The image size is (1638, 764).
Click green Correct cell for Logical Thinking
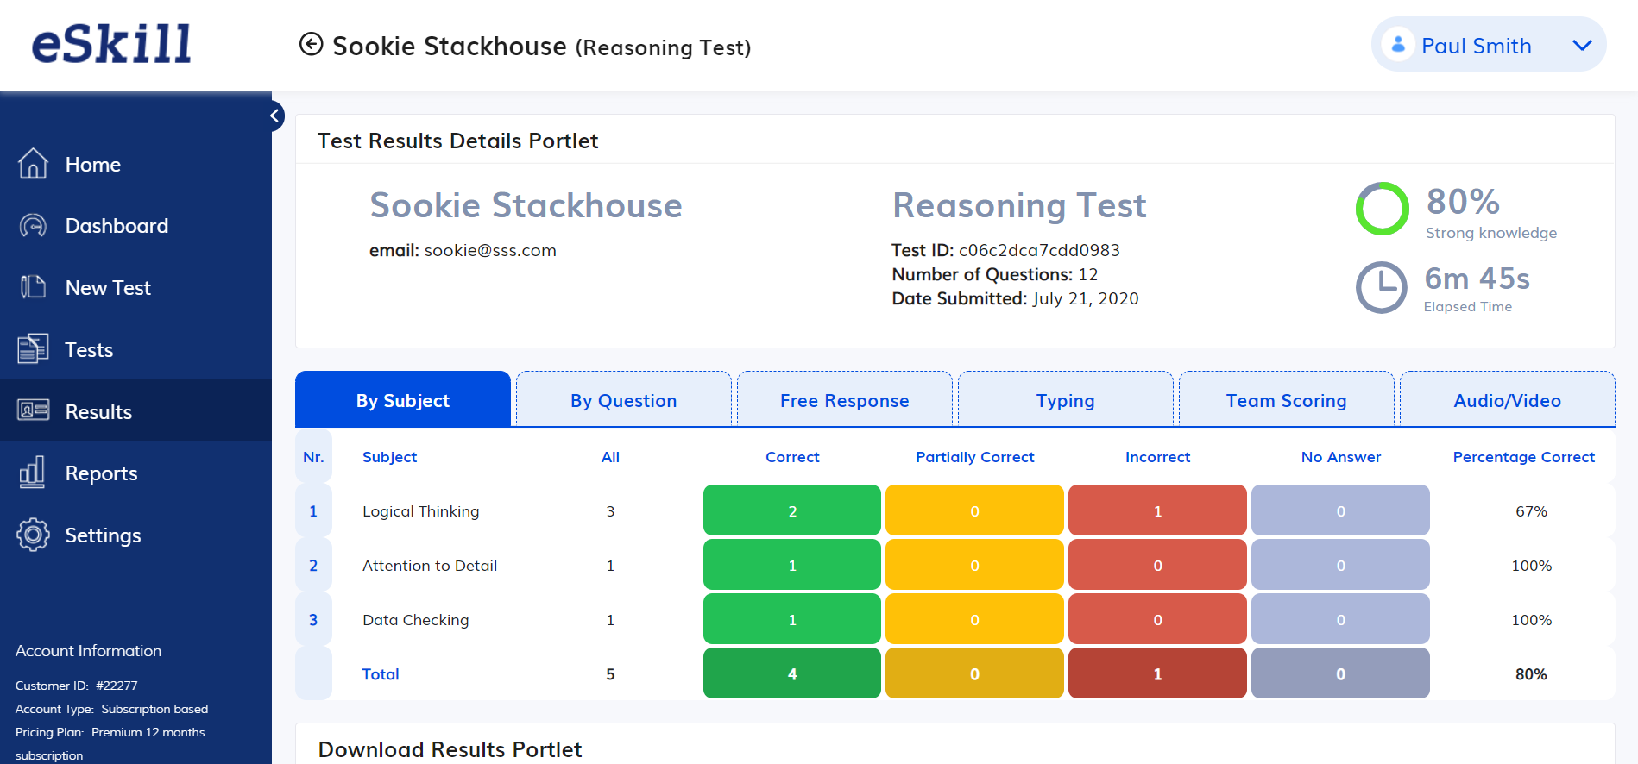791,510
